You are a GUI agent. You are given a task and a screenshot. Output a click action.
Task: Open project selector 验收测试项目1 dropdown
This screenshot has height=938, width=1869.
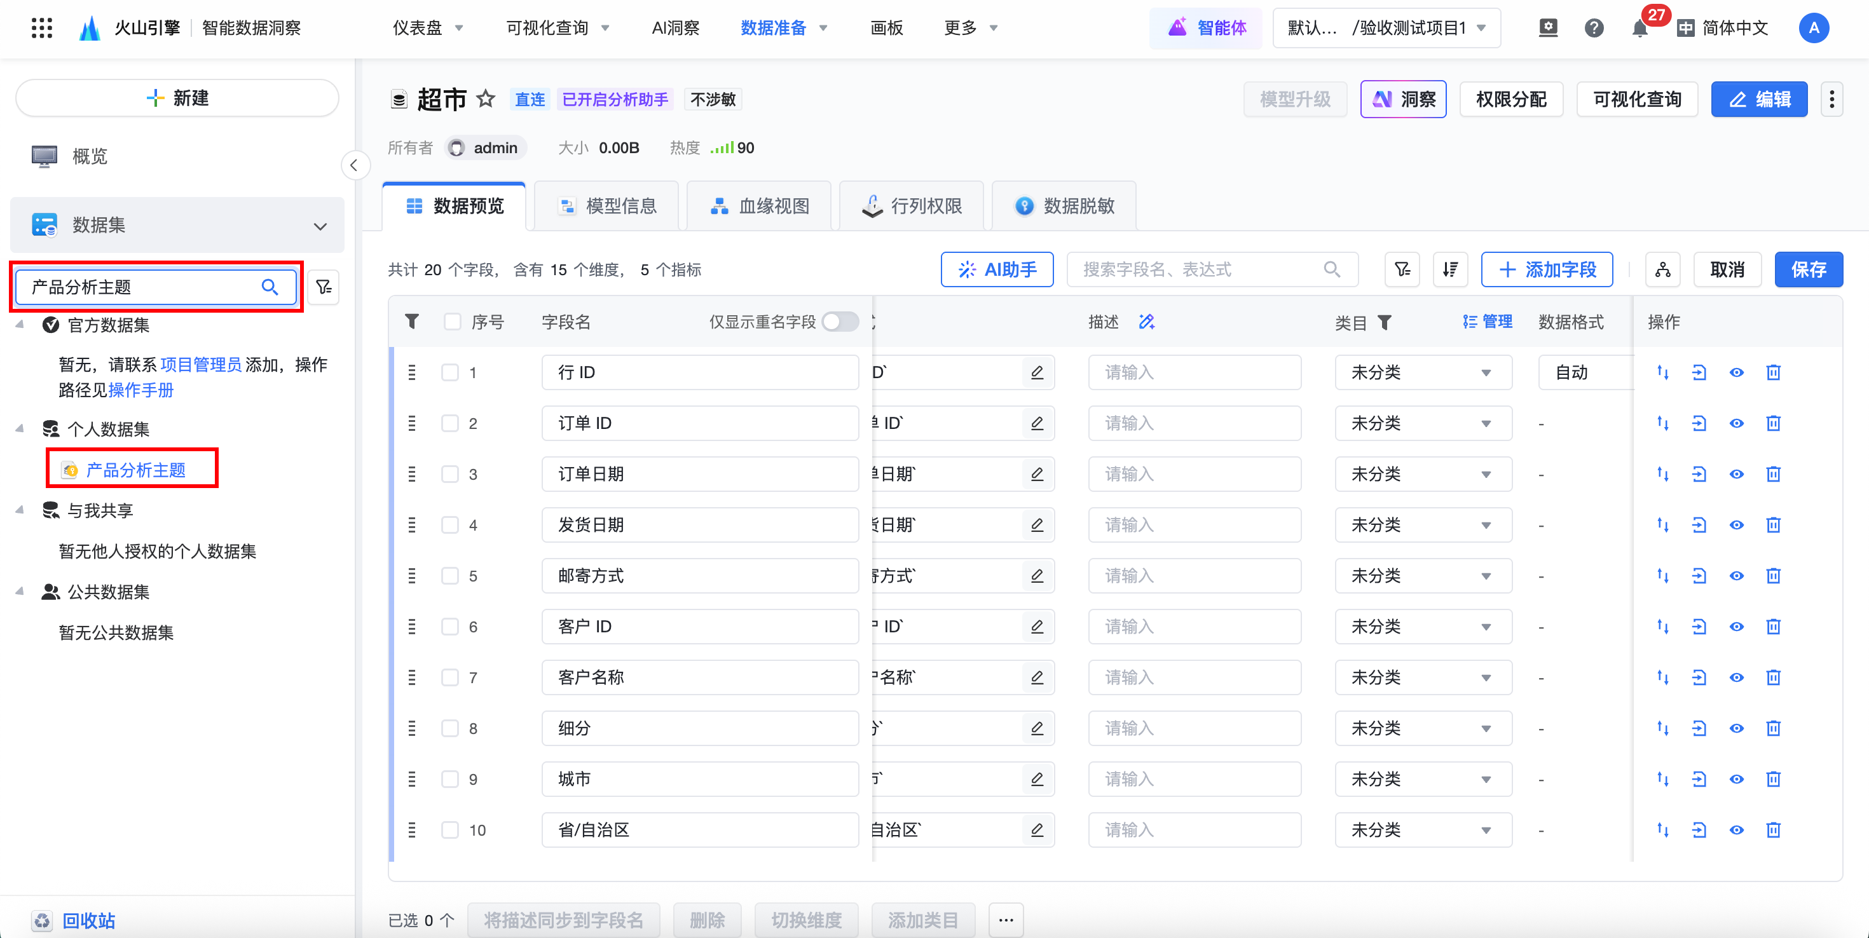click(1386, 29)
